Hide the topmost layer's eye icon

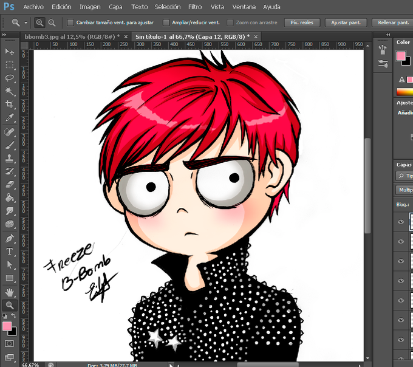point(401,222)
